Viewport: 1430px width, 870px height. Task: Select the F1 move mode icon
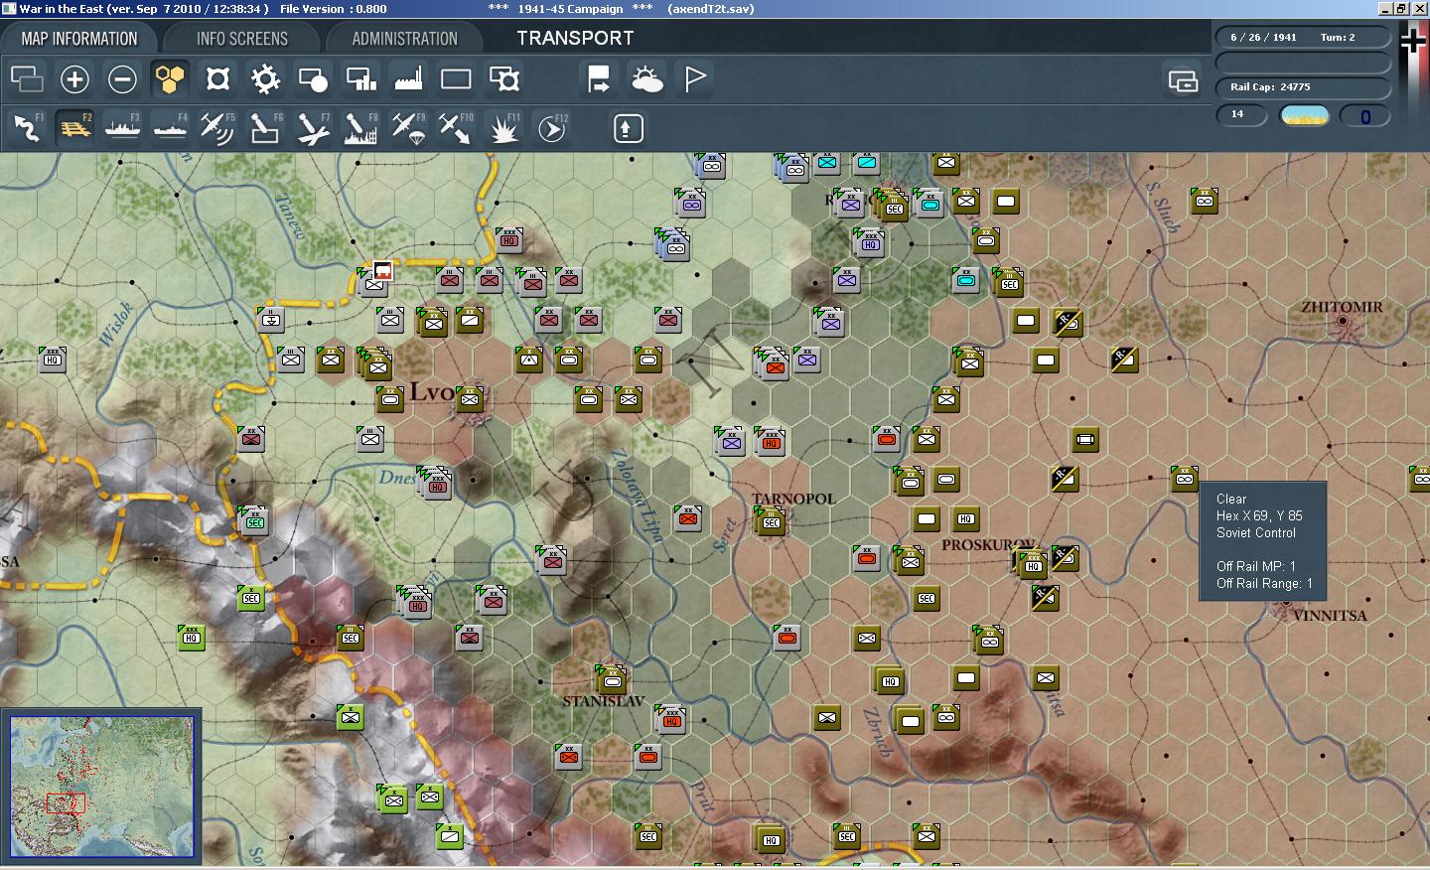pos(27,128)
